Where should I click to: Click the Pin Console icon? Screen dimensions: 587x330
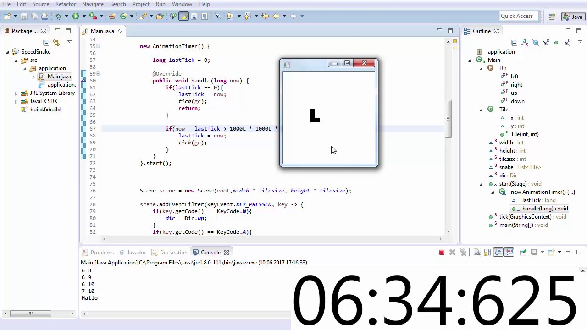(523, 252)
